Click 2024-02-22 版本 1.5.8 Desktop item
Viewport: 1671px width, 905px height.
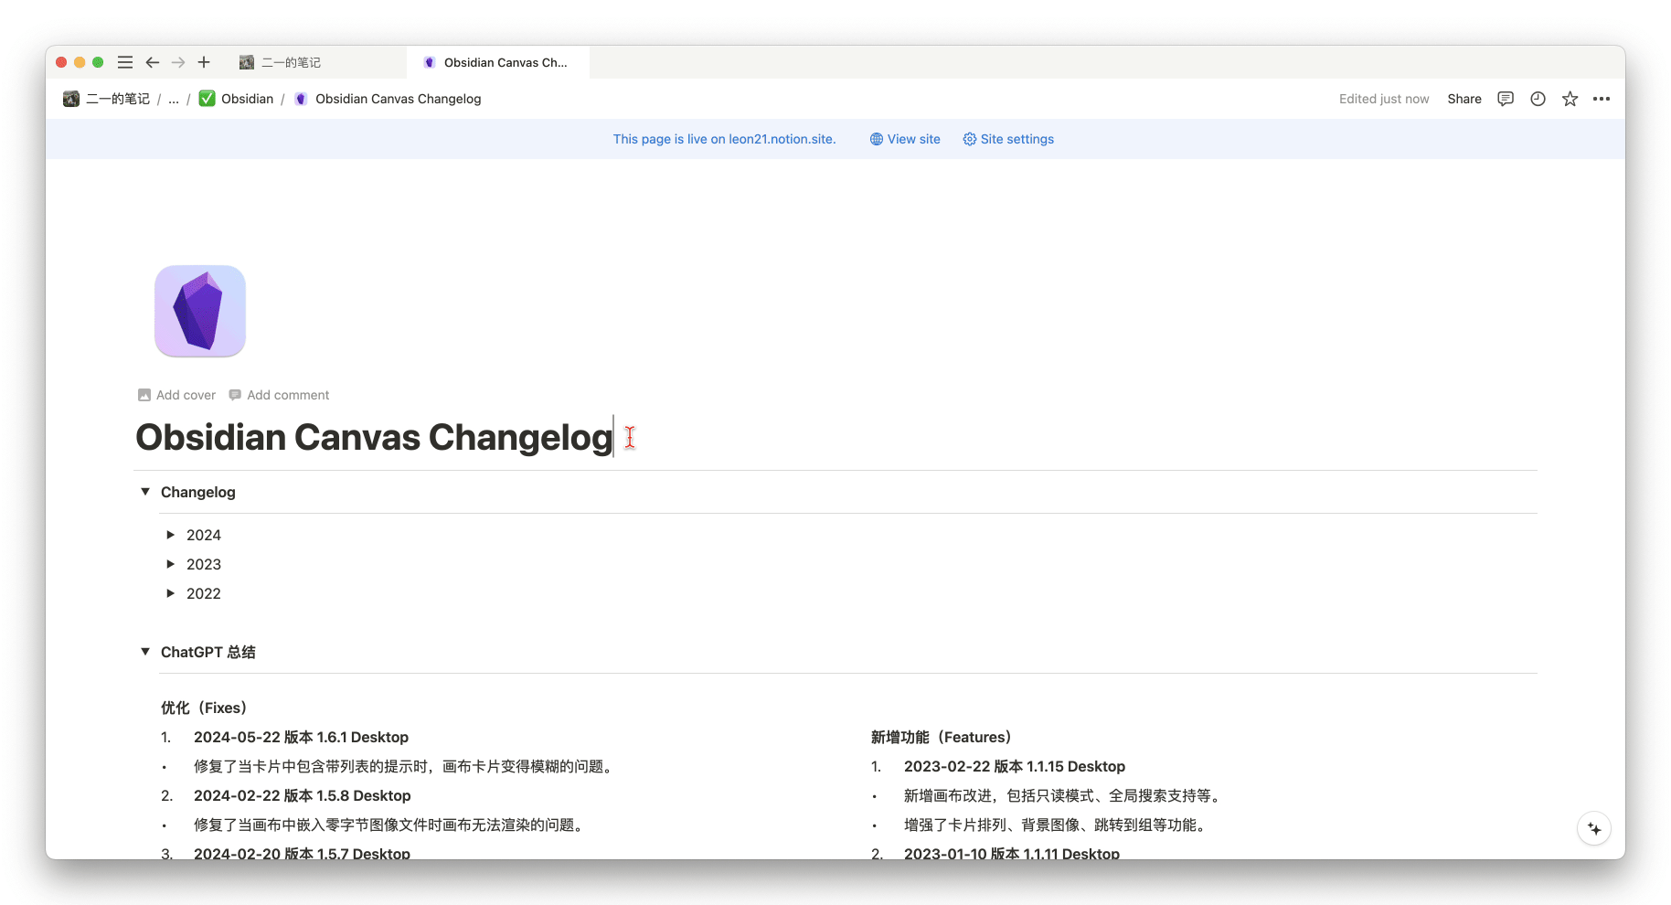303,795
